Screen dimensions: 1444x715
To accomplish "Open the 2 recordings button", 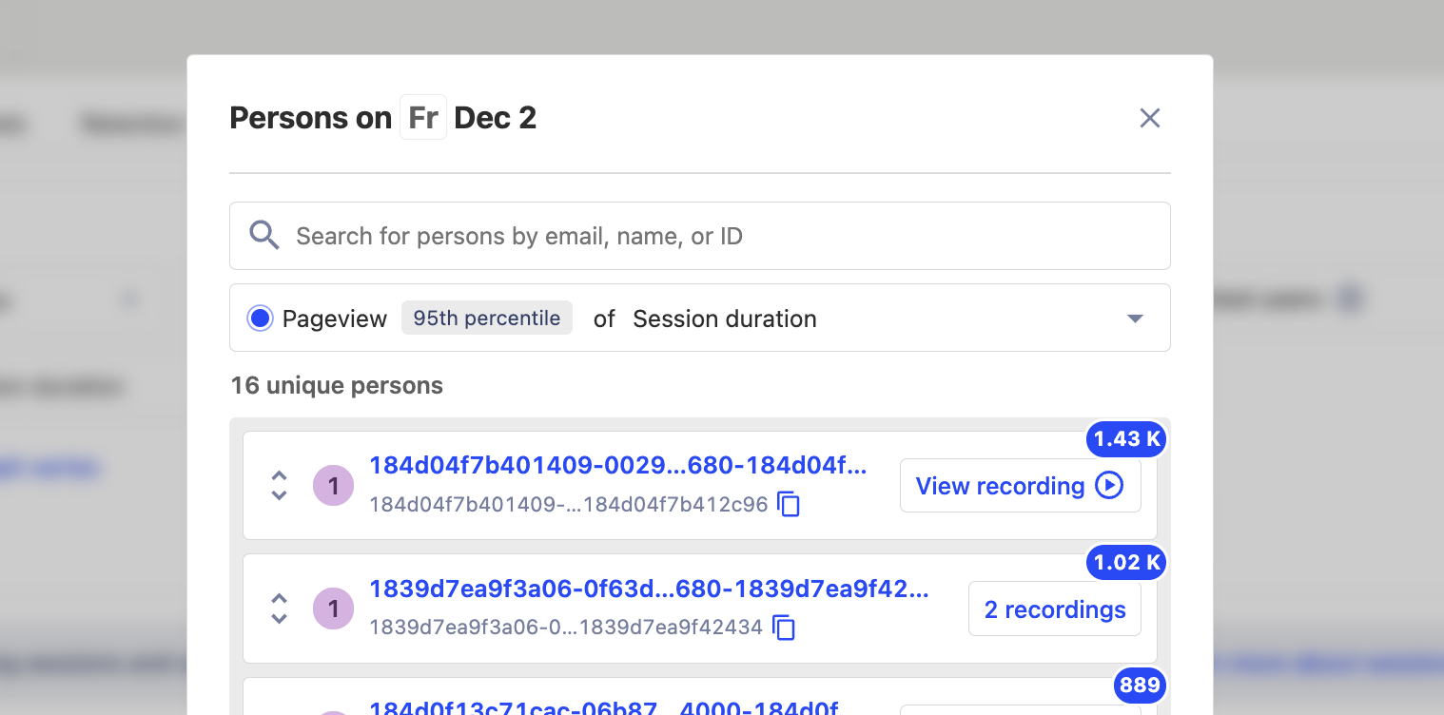I will (x=1054, y=609).
